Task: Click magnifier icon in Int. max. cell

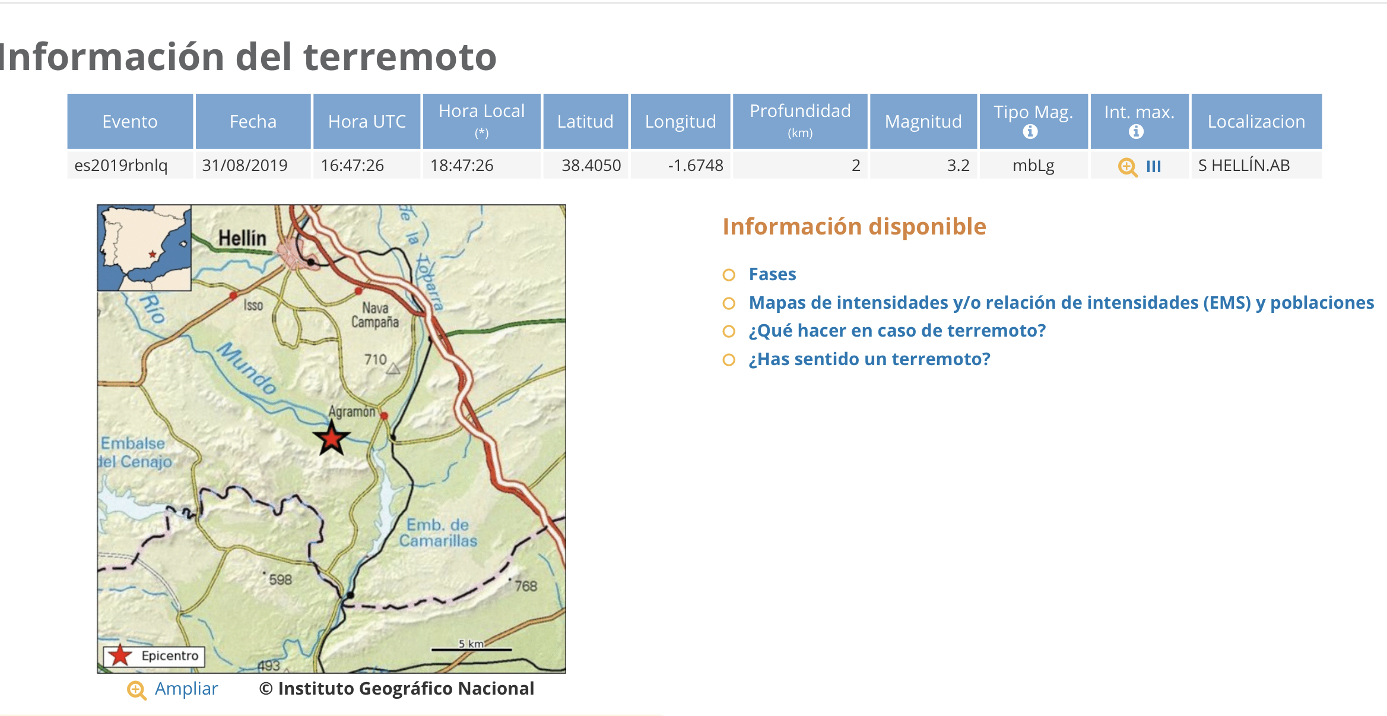Action: click(x=1127, y=167)
